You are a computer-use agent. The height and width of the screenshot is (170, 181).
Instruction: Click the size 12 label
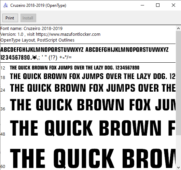3,68
